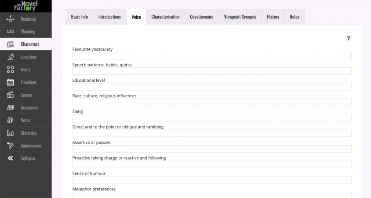Viewport: 371px width, 198px height.
Task: Switch to the Viewpoint Synopsis tab
Action: [240, 17]
